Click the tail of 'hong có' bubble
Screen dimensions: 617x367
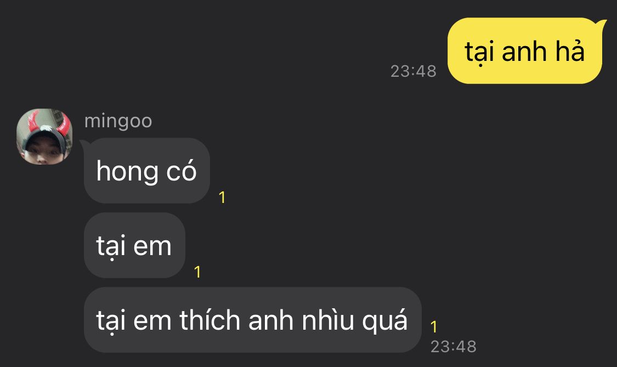click(x=83, y=145)
